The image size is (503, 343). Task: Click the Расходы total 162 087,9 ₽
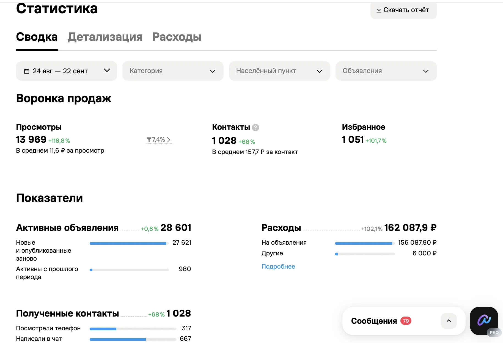(x=410, y=228)
